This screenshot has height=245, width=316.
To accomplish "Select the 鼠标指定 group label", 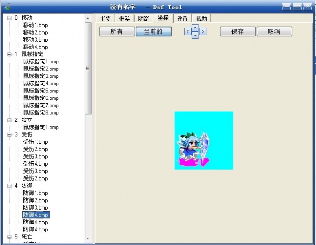I will 32,54.
